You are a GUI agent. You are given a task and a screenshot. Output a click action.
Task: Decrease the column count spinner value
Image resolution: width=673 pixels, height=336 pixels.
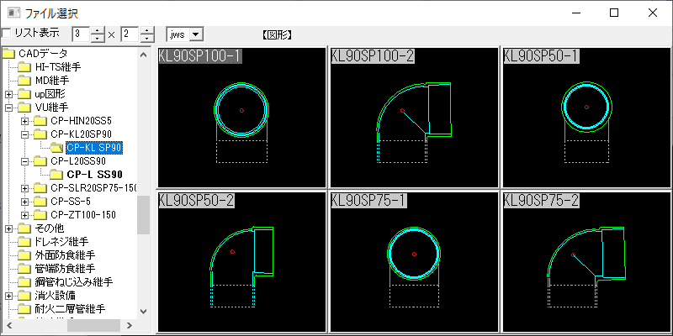click(98, 38)
